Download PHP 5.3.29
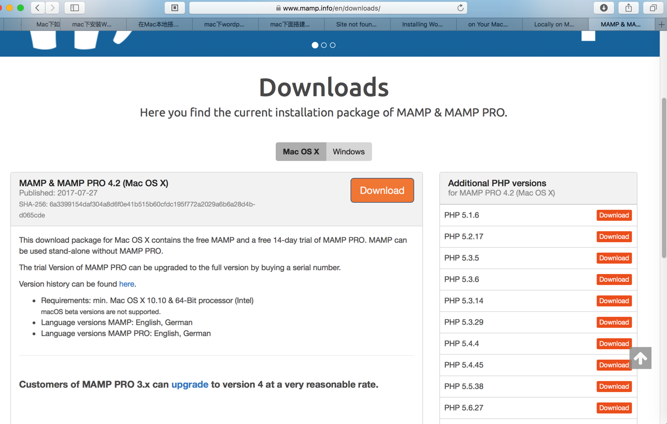 [614, 322]
